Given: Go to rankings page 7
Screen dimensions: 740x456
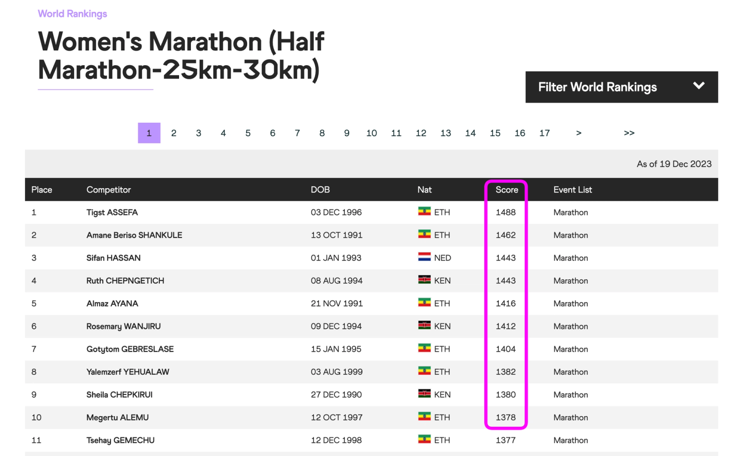Looking at the screenshot, I should (x=297, y=133).
